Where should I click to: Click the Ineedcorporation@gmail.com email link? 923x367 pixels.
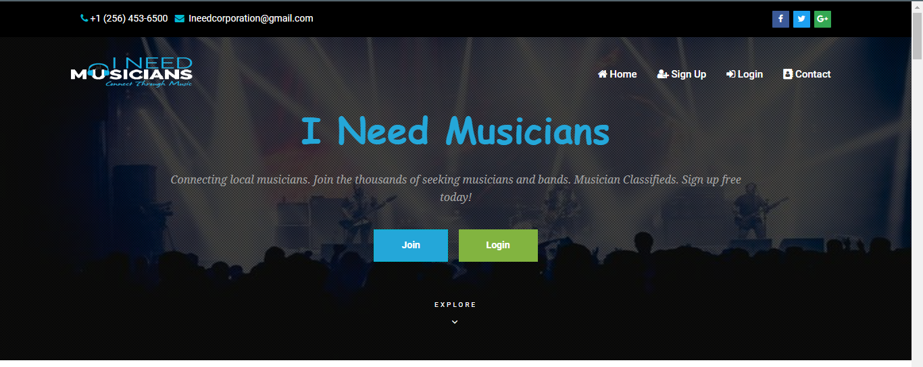click(x=251, y=18)
